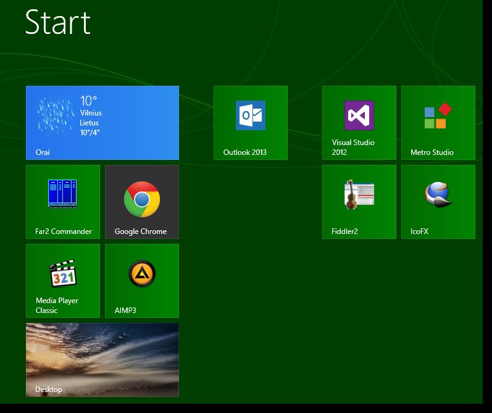Open the Fiddler2 tile
492x413 pixels.
pyautogui.click(x=359, y=202)
